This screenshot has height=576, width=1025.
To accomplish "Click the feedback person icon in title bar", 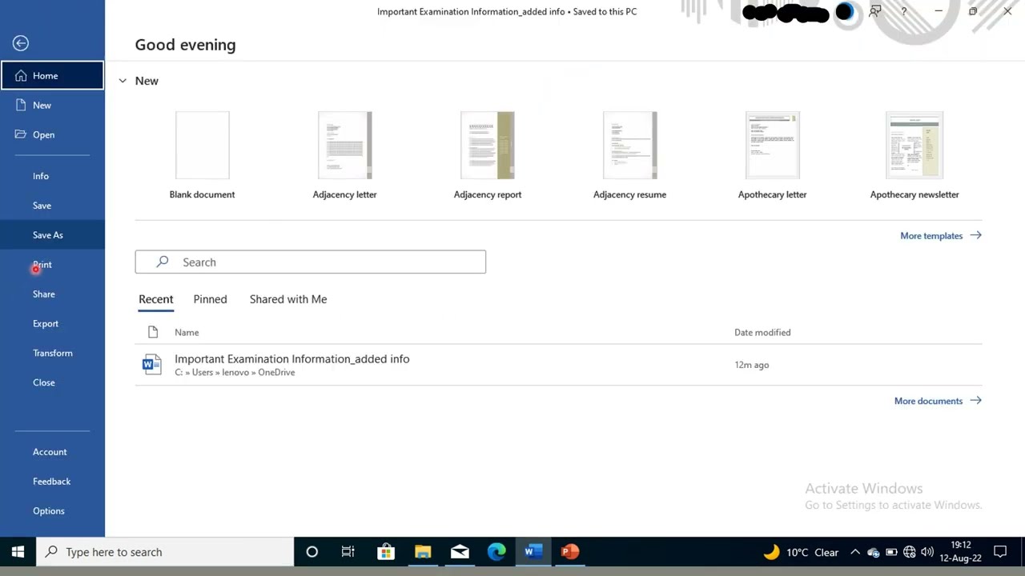I will click(x=875, y=11).
